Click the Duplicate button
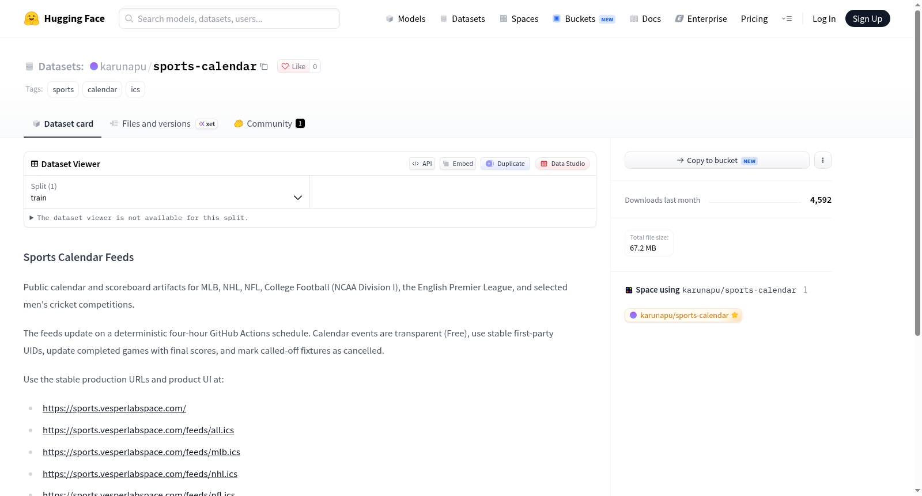Screen dimensions: 922x496 pos(505,164)
